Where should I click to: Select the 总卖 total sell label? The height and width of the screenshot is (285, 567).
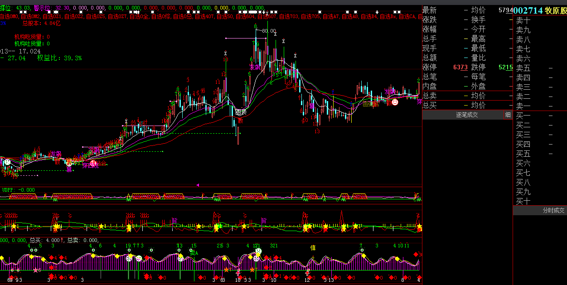(x=430, y=96)
